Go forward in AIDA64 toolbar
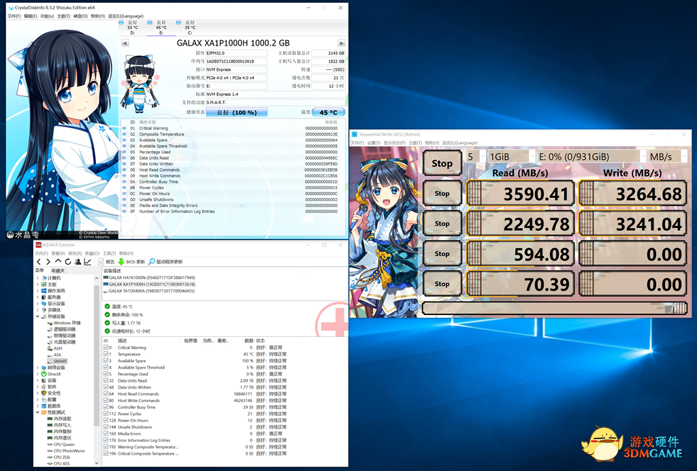Screen dimensions: 697x471 48,262
